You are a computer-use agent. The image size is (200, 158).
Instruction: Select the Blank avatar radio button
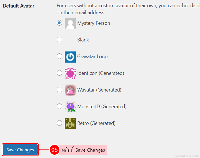coord(59,40)
